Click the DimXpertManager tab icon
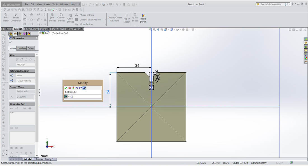The width and height of the screenshot is (308, 166). (24, 34)
